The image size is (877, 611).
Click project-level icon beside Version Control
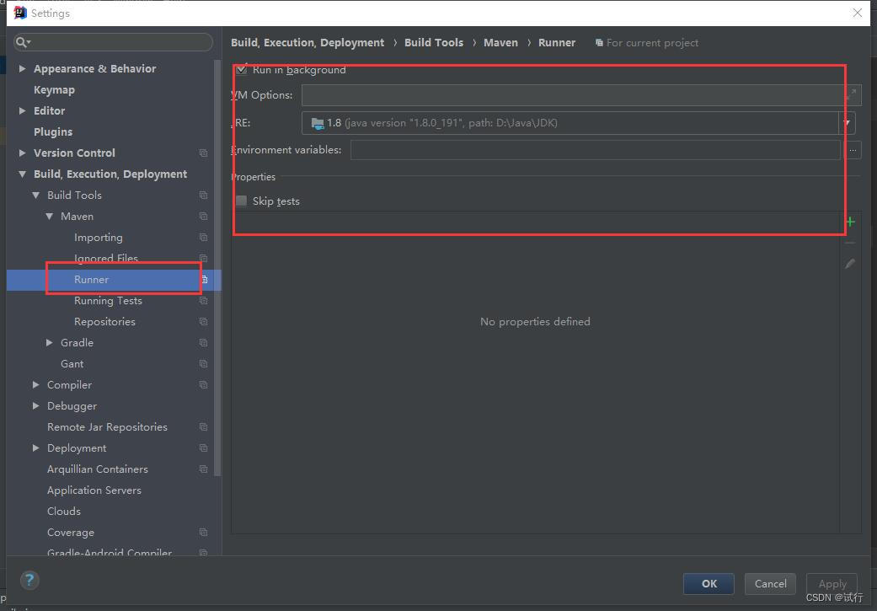point(204,153)
